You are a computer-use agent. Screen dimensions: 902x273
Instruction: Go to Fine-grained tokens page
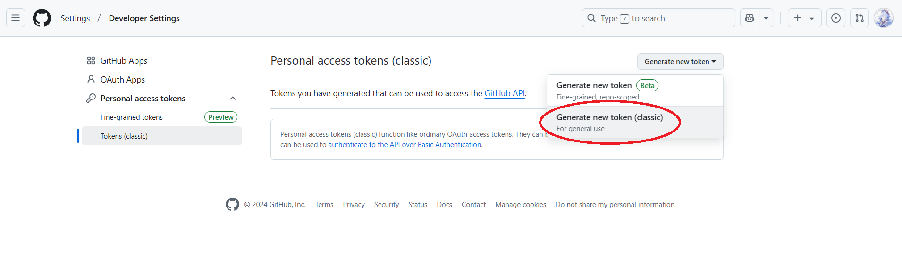132,117
